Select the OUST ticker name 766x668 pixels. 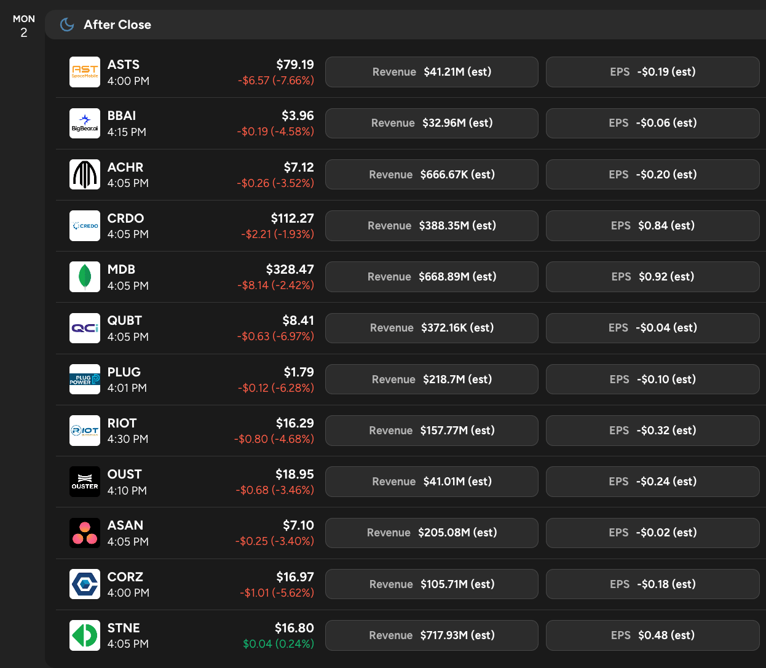point(125,474)
